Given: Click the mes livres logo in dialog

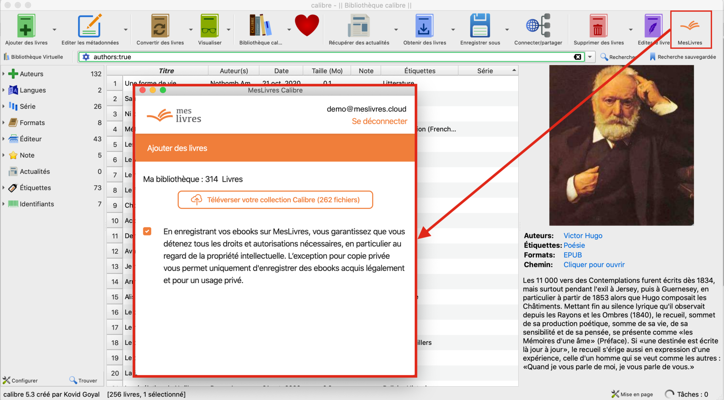Looking at the screenshot, I should 174,115.
